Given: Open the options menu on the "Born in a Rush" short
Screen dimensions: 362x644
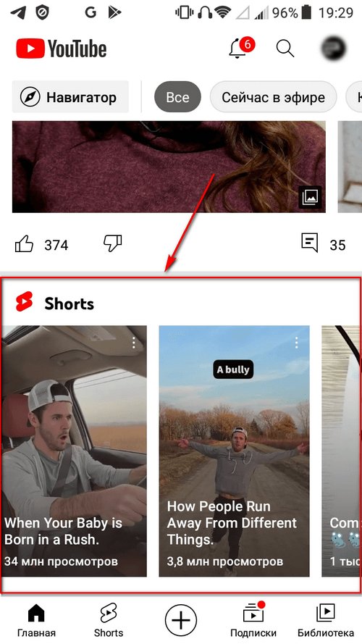Looking at the screenshot, I should point(133,343).
